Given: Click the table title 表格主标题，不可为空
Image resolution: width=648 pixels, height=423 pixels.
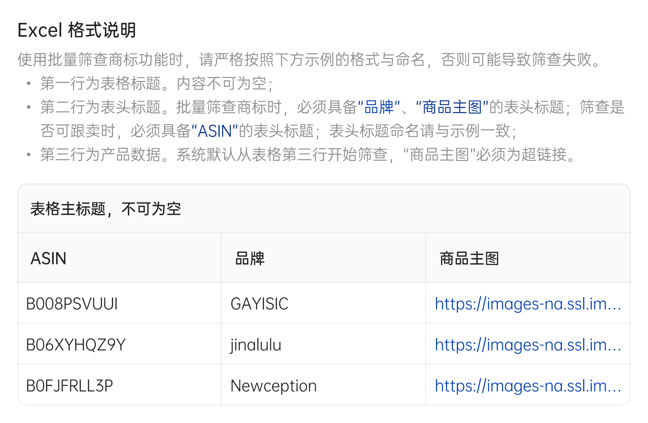Looking at the screenshot, I should tap(105, 209).
